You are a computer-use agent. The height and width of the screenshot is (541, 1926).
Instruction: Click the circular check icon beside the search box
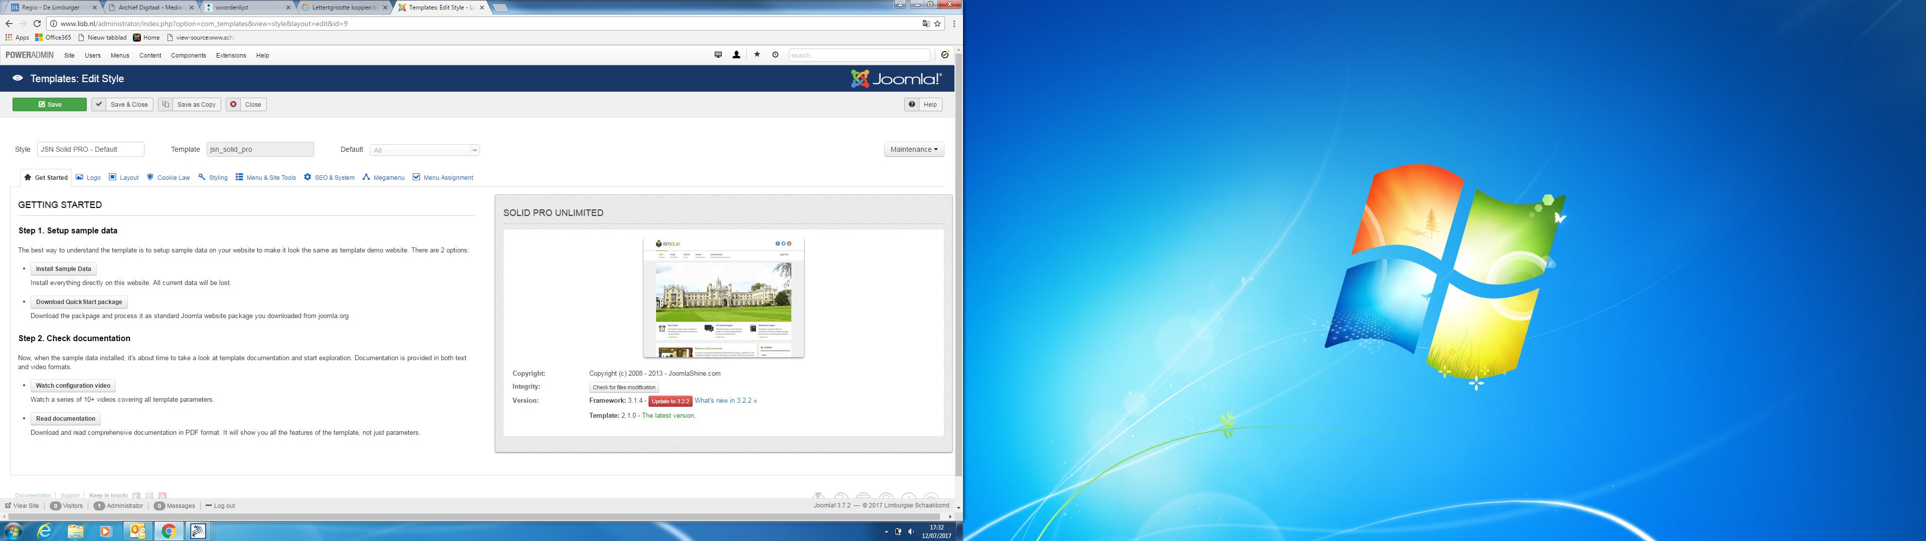tap(944, 55)
